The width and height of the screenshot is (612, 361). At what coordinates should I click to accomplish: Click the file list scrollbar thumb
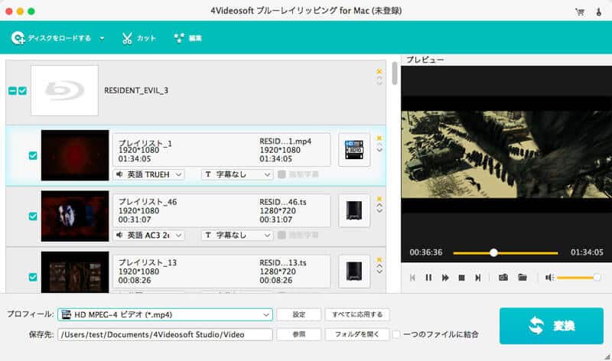pos(395,73)
